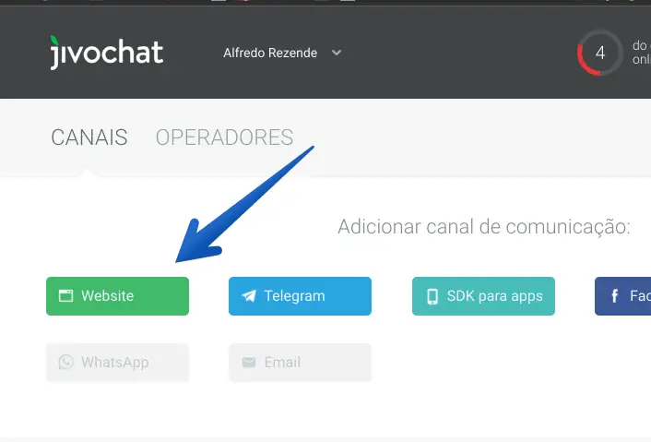Select the CANAIS tab
This screenshot has width=651, height=442.
pyautogui.click(x=89, y=137)
